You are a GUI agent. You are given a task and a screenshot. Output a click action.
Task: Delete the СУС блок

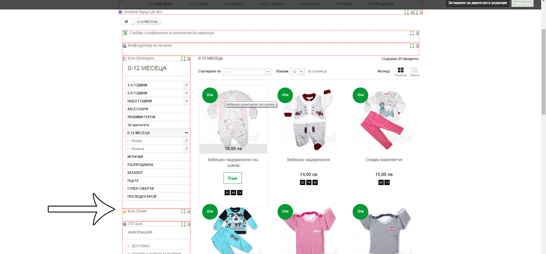(x=189, y=224)
